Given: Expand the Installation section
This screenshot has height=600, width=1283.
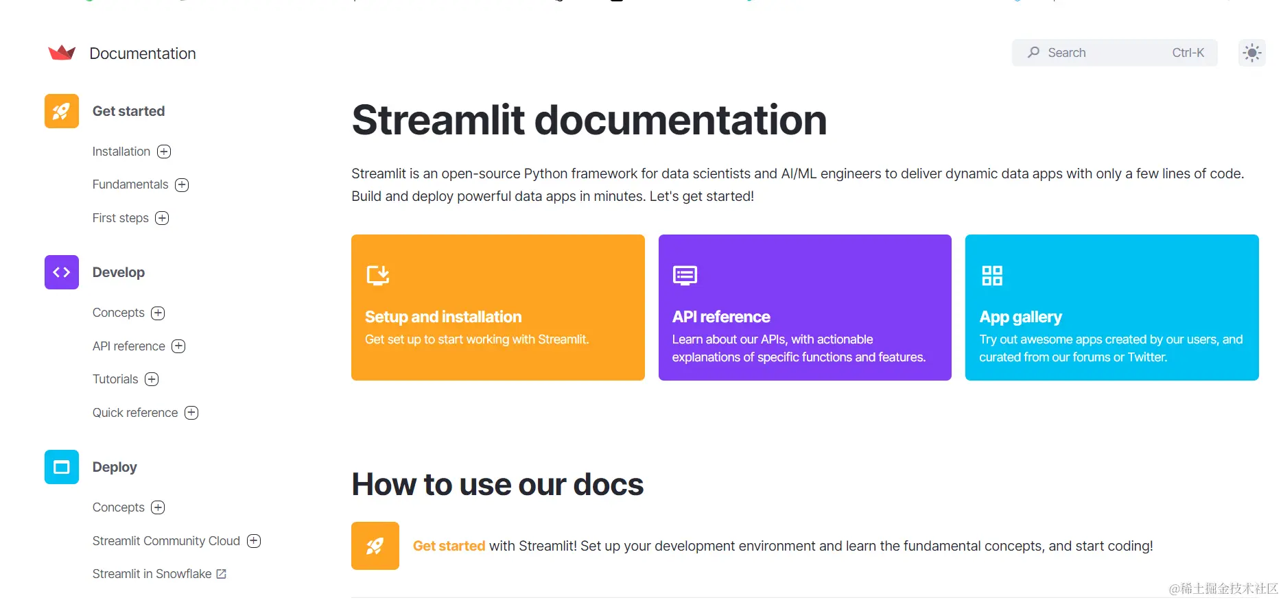Looking at the screenshot, I should click(x=164, y=152).
